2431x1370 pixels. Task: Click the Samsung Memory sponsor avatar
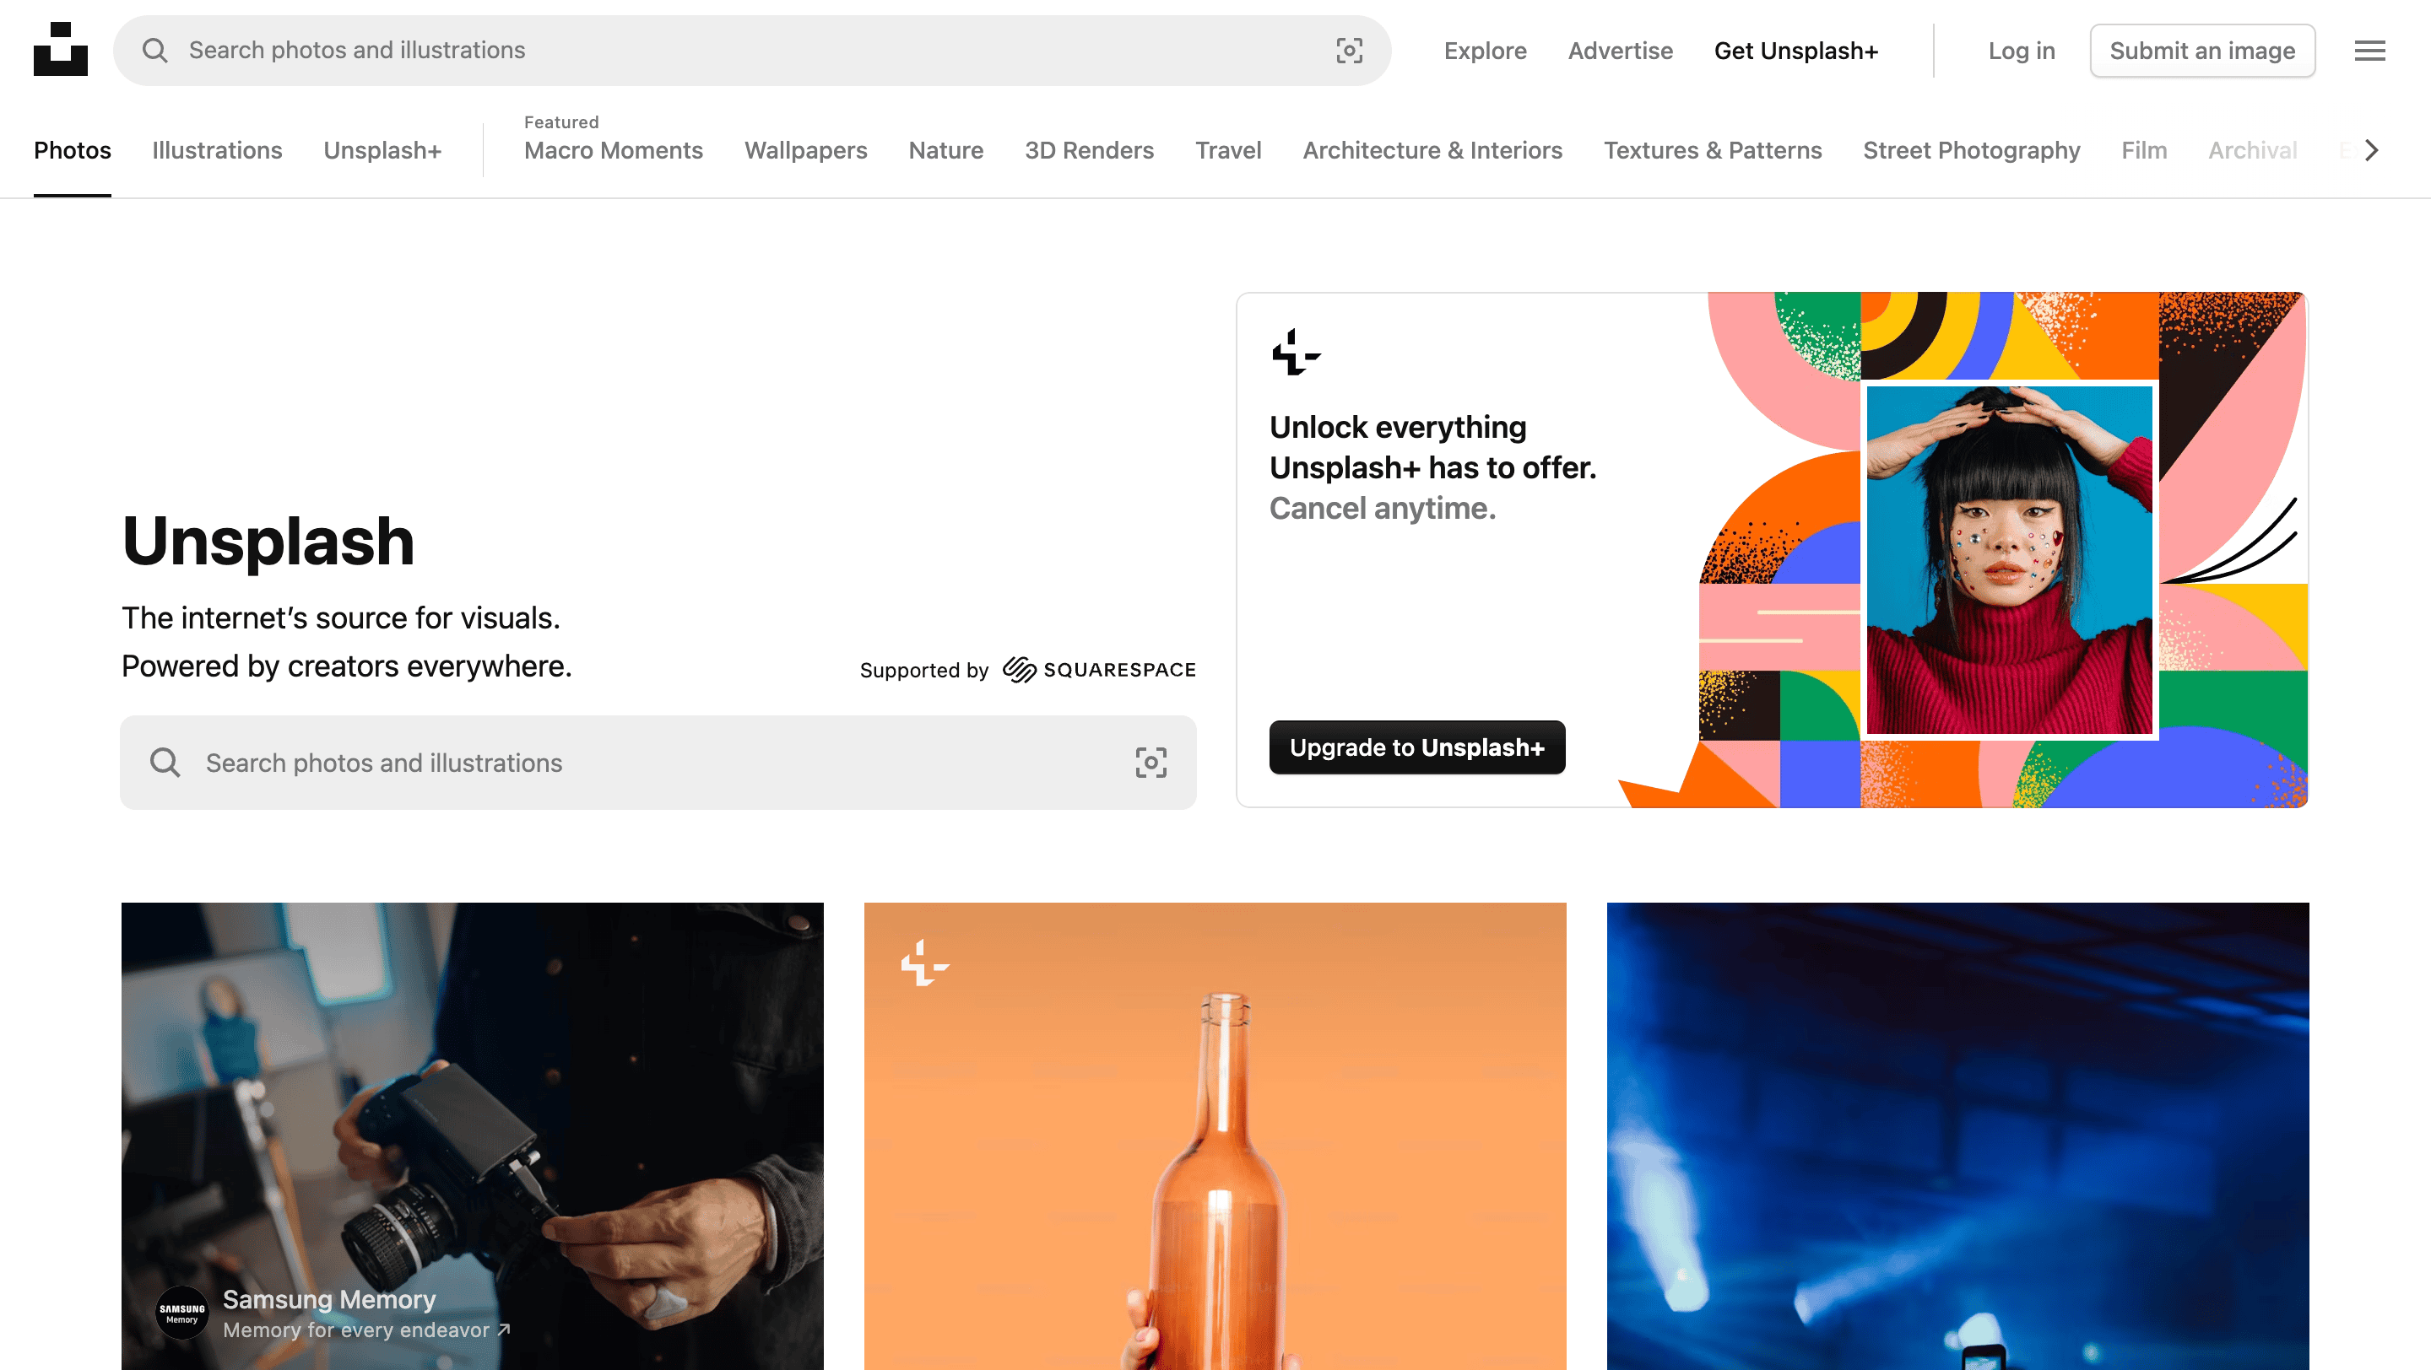pyautogui.click(x=181, y=1313)
